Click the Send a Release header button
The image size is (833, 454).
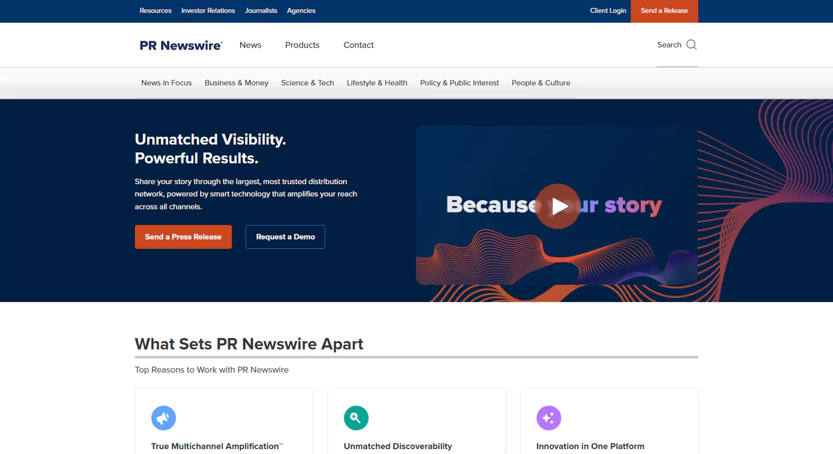tap(664, 10)
